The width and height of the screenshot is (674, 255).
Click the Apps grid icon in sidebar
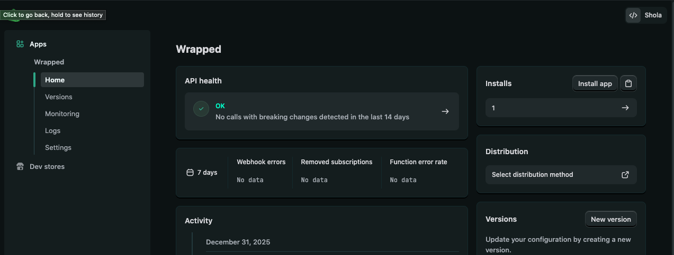pyautogui.click(x=20, y=44)
